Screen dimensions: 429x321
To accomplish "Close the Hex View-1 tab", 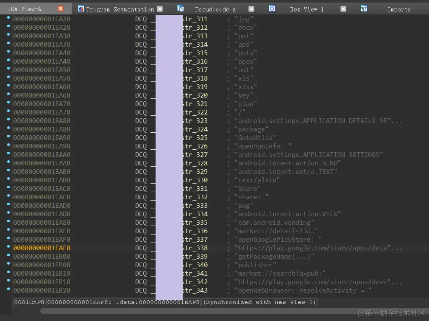I will (343, 9).
